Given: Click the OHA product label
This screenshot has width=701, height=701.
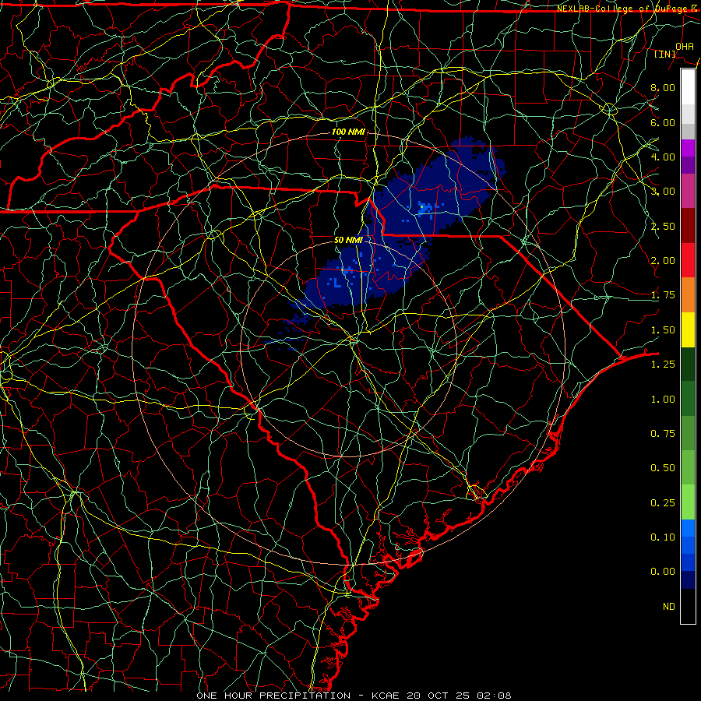Looking at the screenshot, I should point(685,46).
